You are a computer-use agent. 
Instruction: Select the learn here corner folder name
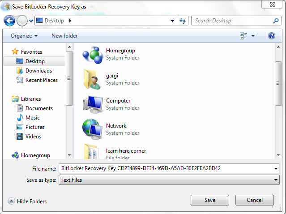[126, 151]
